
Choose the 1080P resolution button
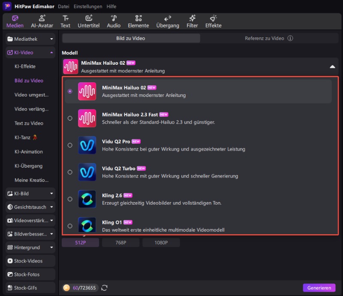coord(161,243)
